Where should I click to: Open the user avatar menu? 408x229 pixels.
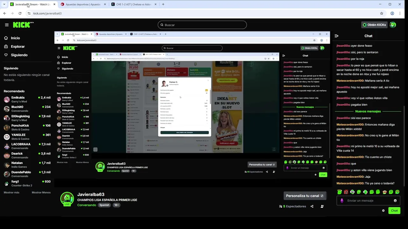[x=393, y=25]
